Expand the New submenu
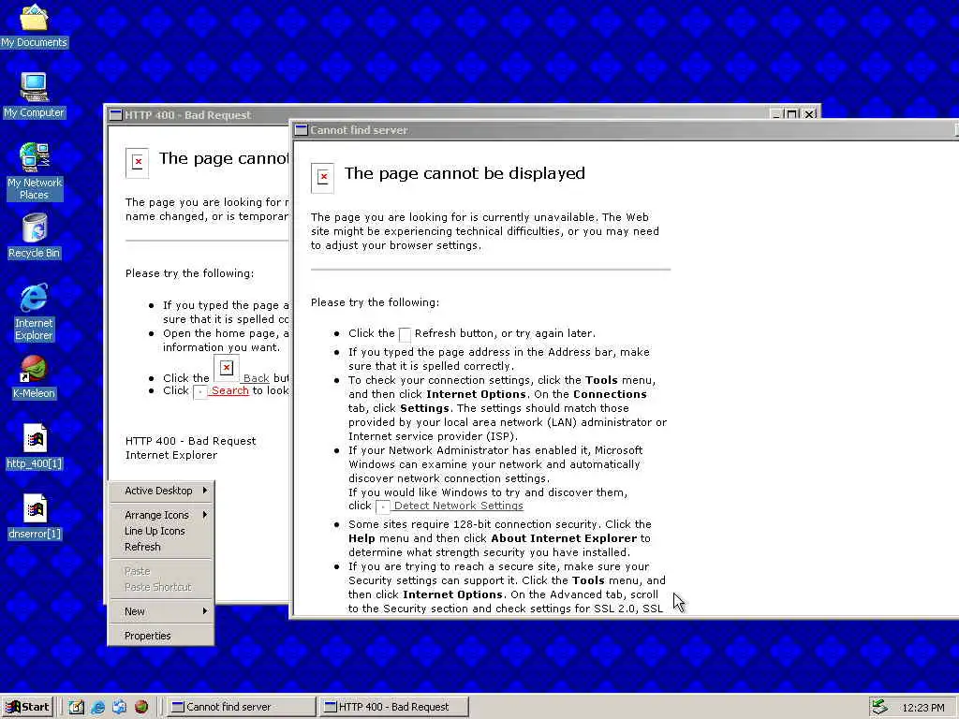959x719 pixels. (x=161, y=611)
